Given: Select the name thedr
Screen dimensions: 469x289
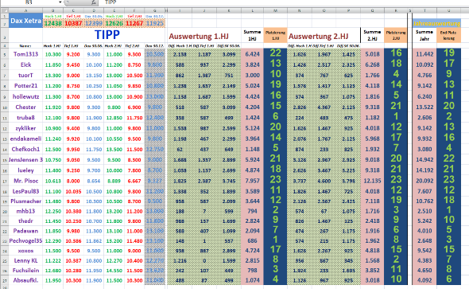Looking at the screenshot, I should [25, 221].
